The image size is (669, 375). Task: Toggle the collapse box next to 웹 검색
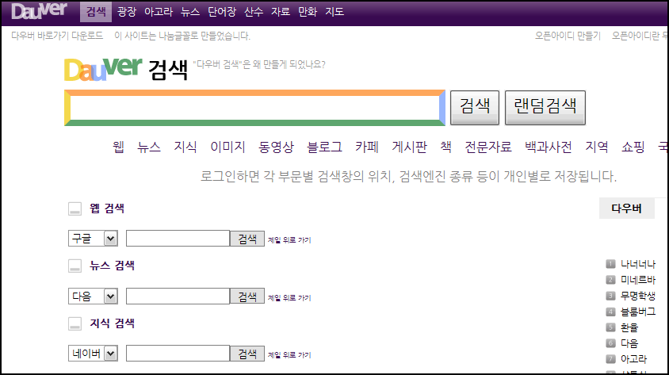(75, 209)
